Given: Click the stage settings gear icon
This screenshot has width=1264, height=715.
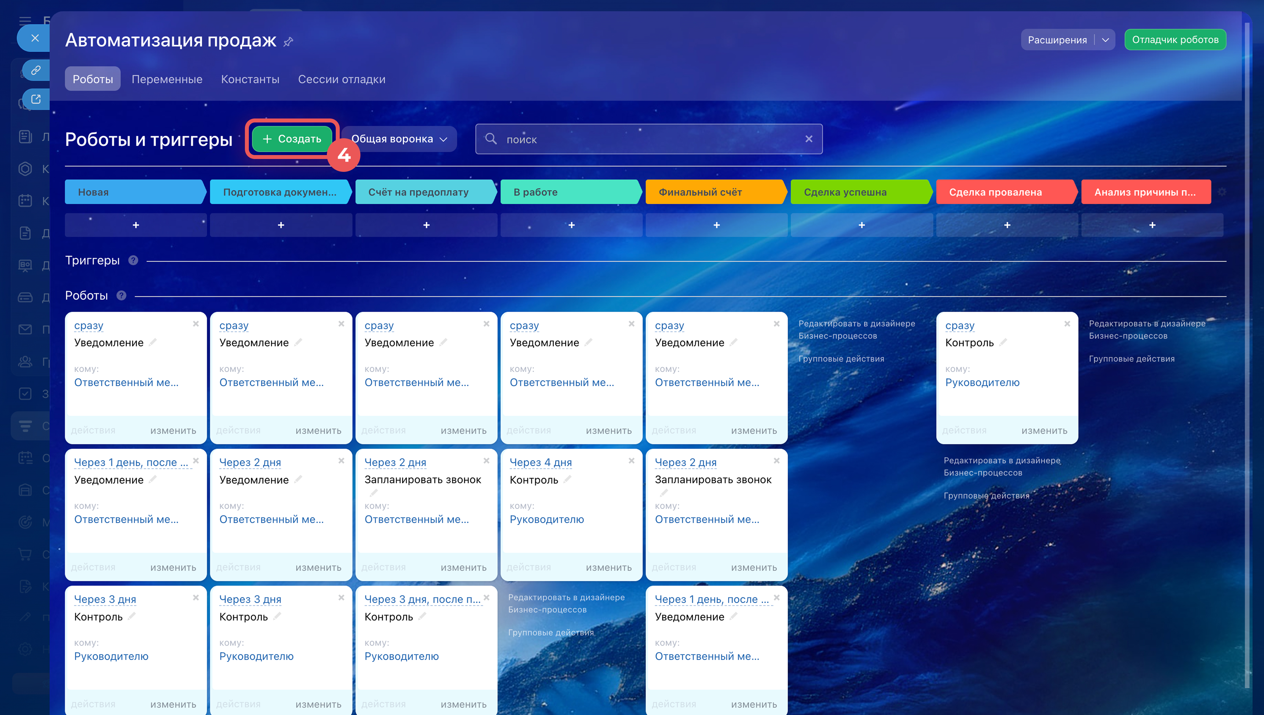Looking at the screenshot, I should (1222, 192).
